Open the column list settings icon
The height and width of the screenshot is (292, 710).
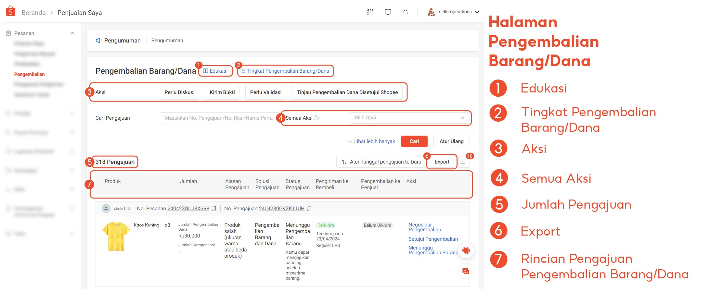click(x=462, y=162)
